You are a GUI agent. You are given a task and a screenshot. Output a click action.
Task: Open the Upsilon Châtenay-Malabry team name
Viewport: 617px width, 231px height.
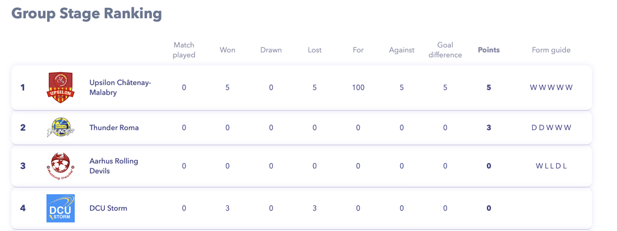point(121,88)
